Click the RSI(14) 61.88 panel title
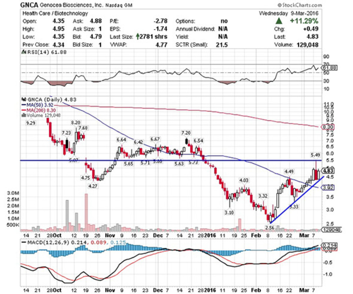 tap(47, 52)
